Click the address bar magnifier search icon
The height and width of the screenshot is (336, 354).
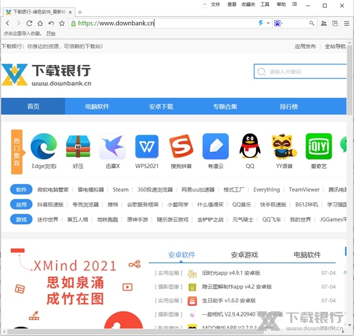click(312, 23)
